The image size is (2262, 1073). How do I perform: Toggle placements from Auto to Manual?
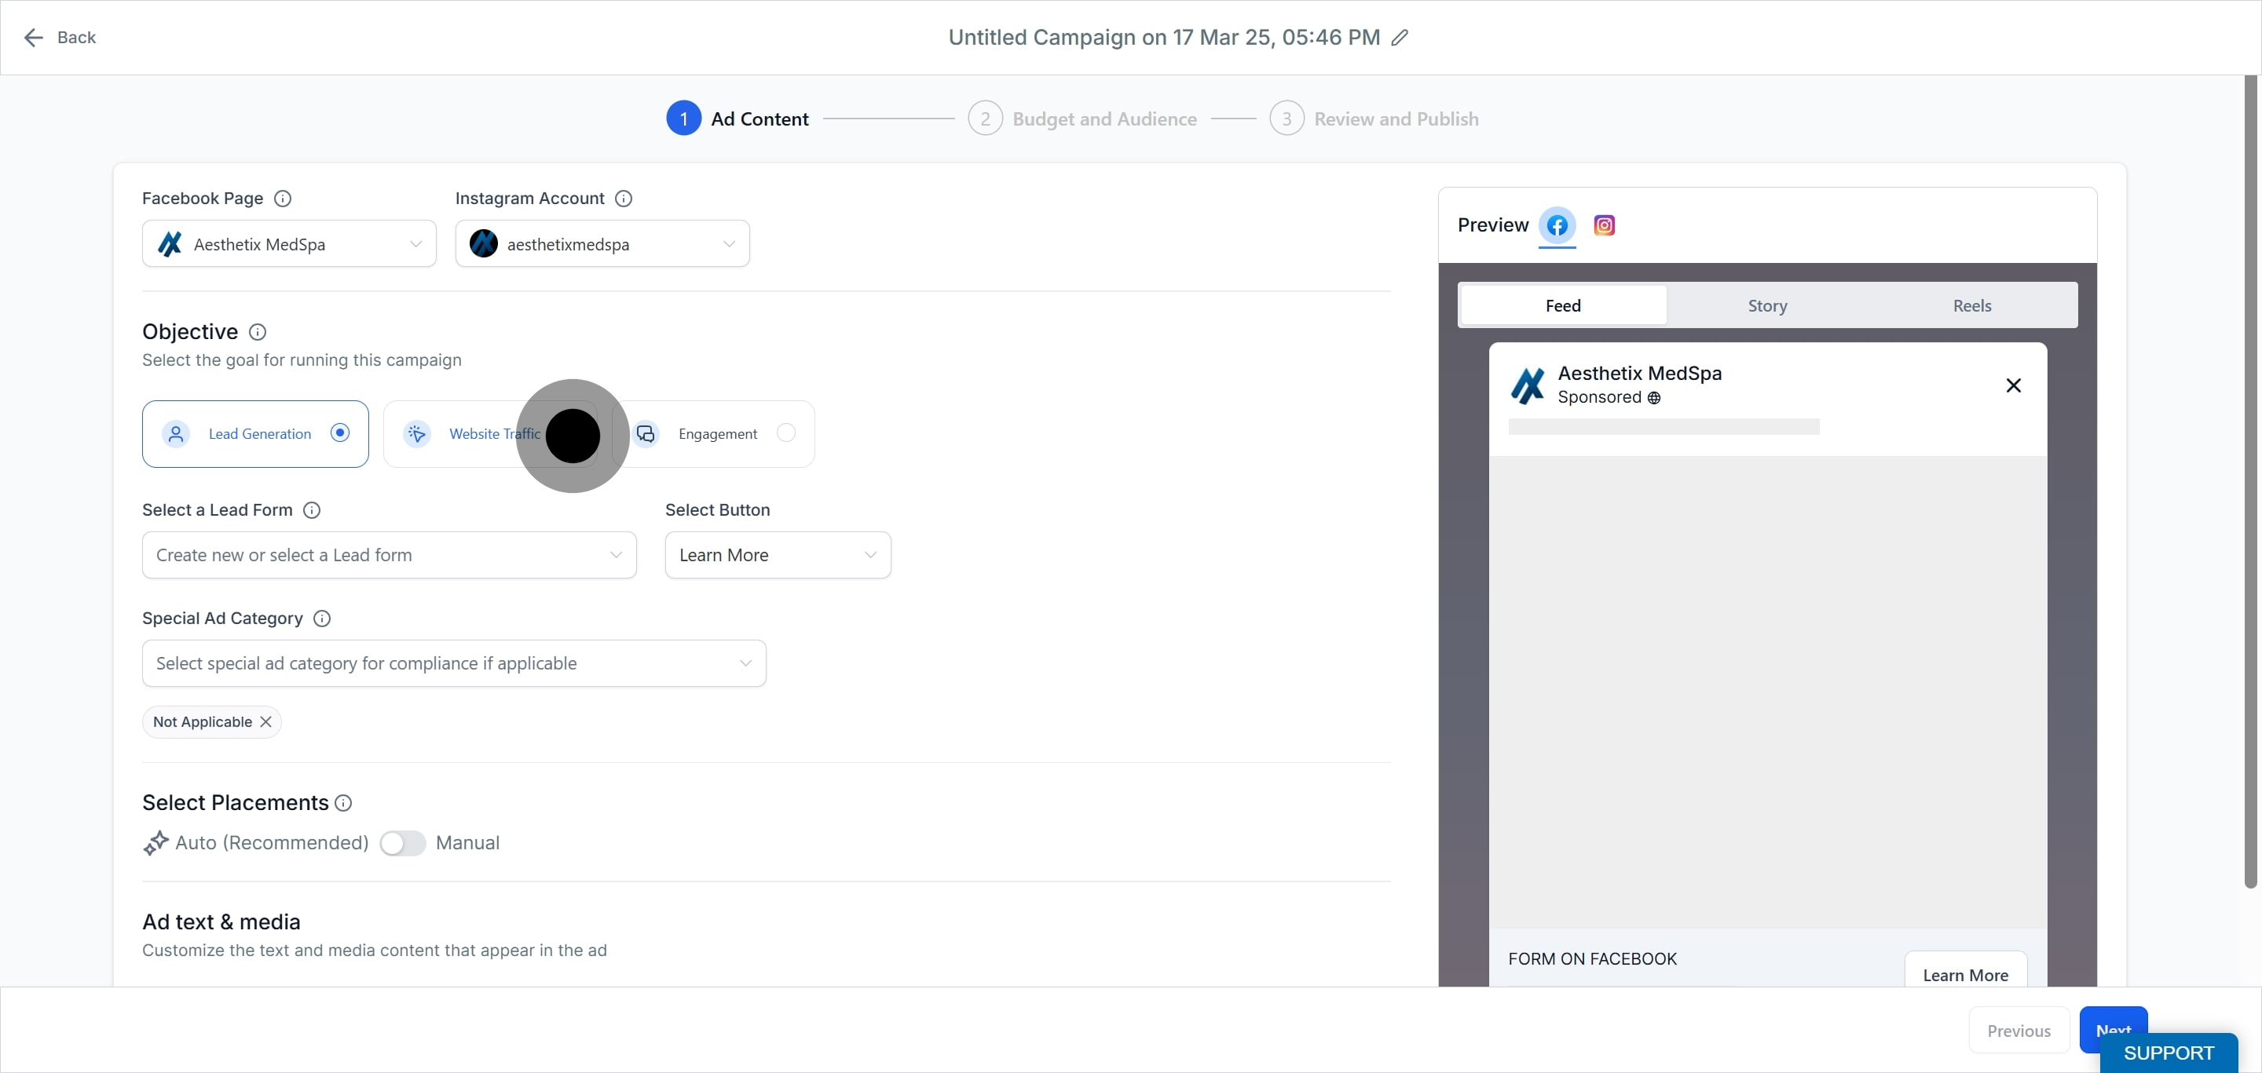[x=402, y=843]
